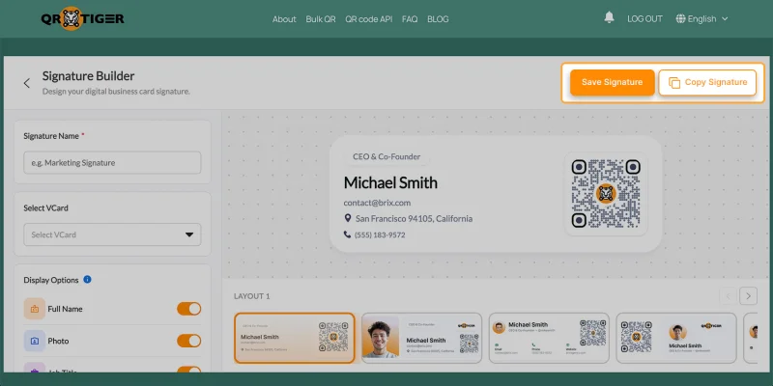Image resolution: width=773 pixels, height=386 pixels.
Task: Click the LAYOUT 1 label
Action: [x=252, y=296]
